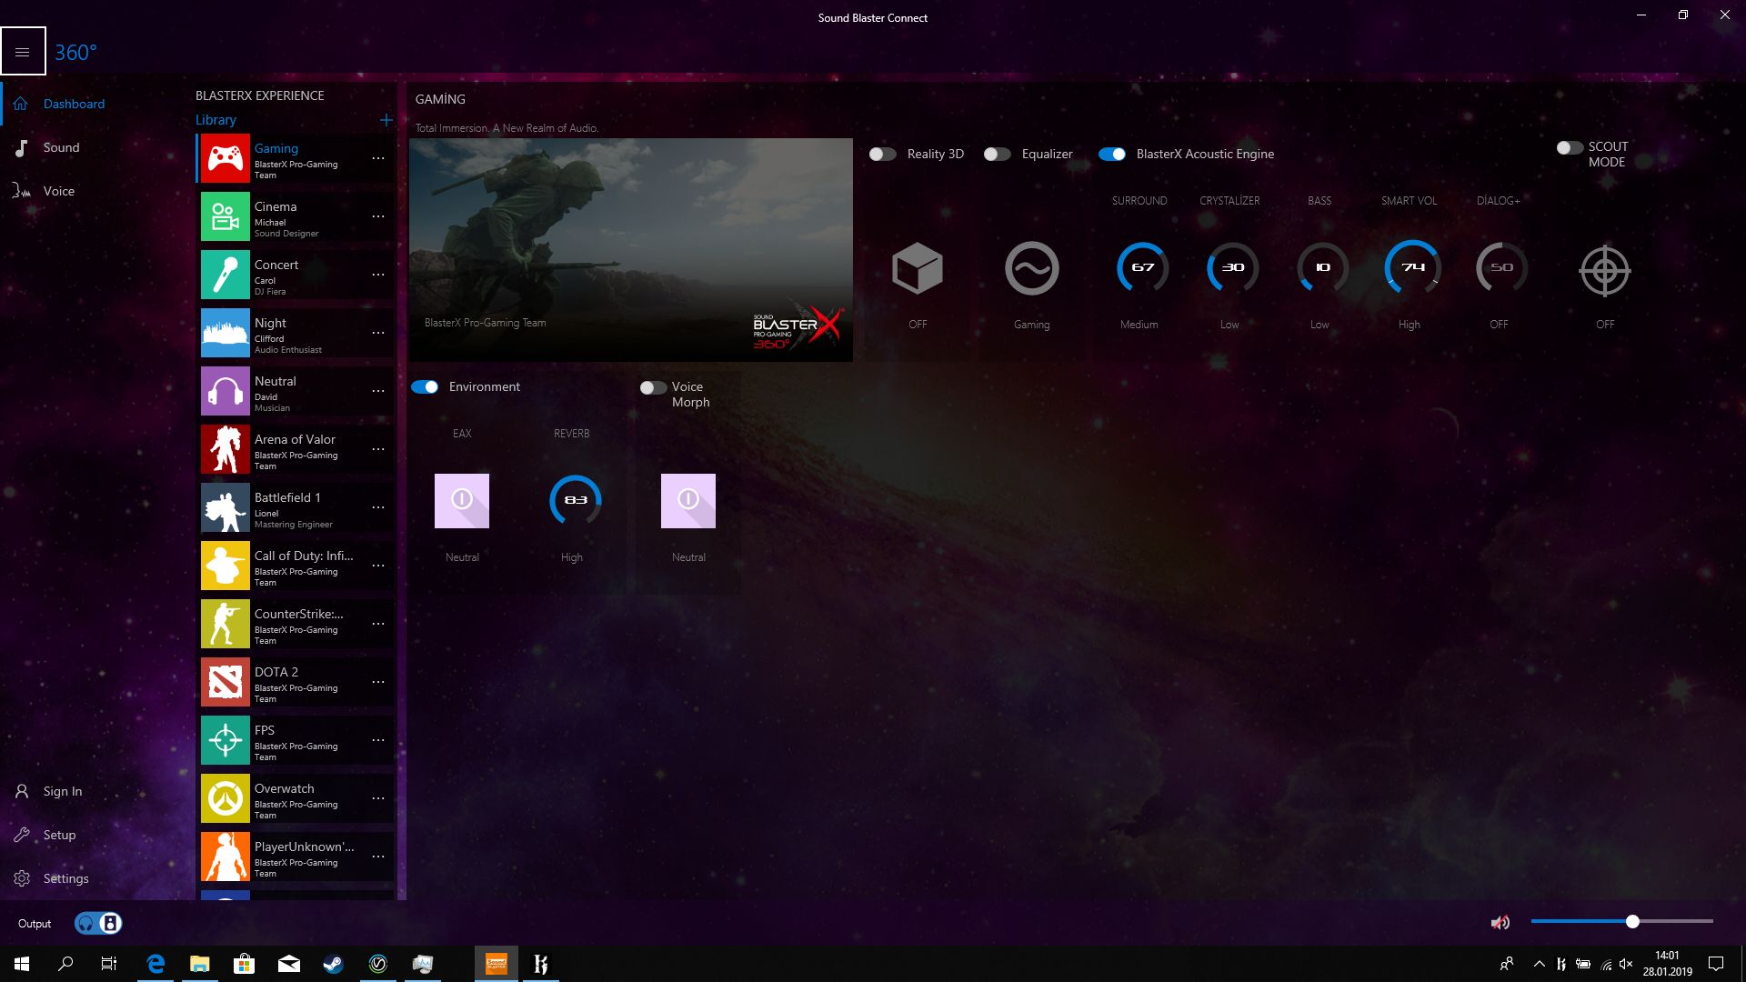Image resolution: width=1746 pixels, height=982 pixels.
Task: Select the Overwatch profile icon
Action: click(225, 798)
